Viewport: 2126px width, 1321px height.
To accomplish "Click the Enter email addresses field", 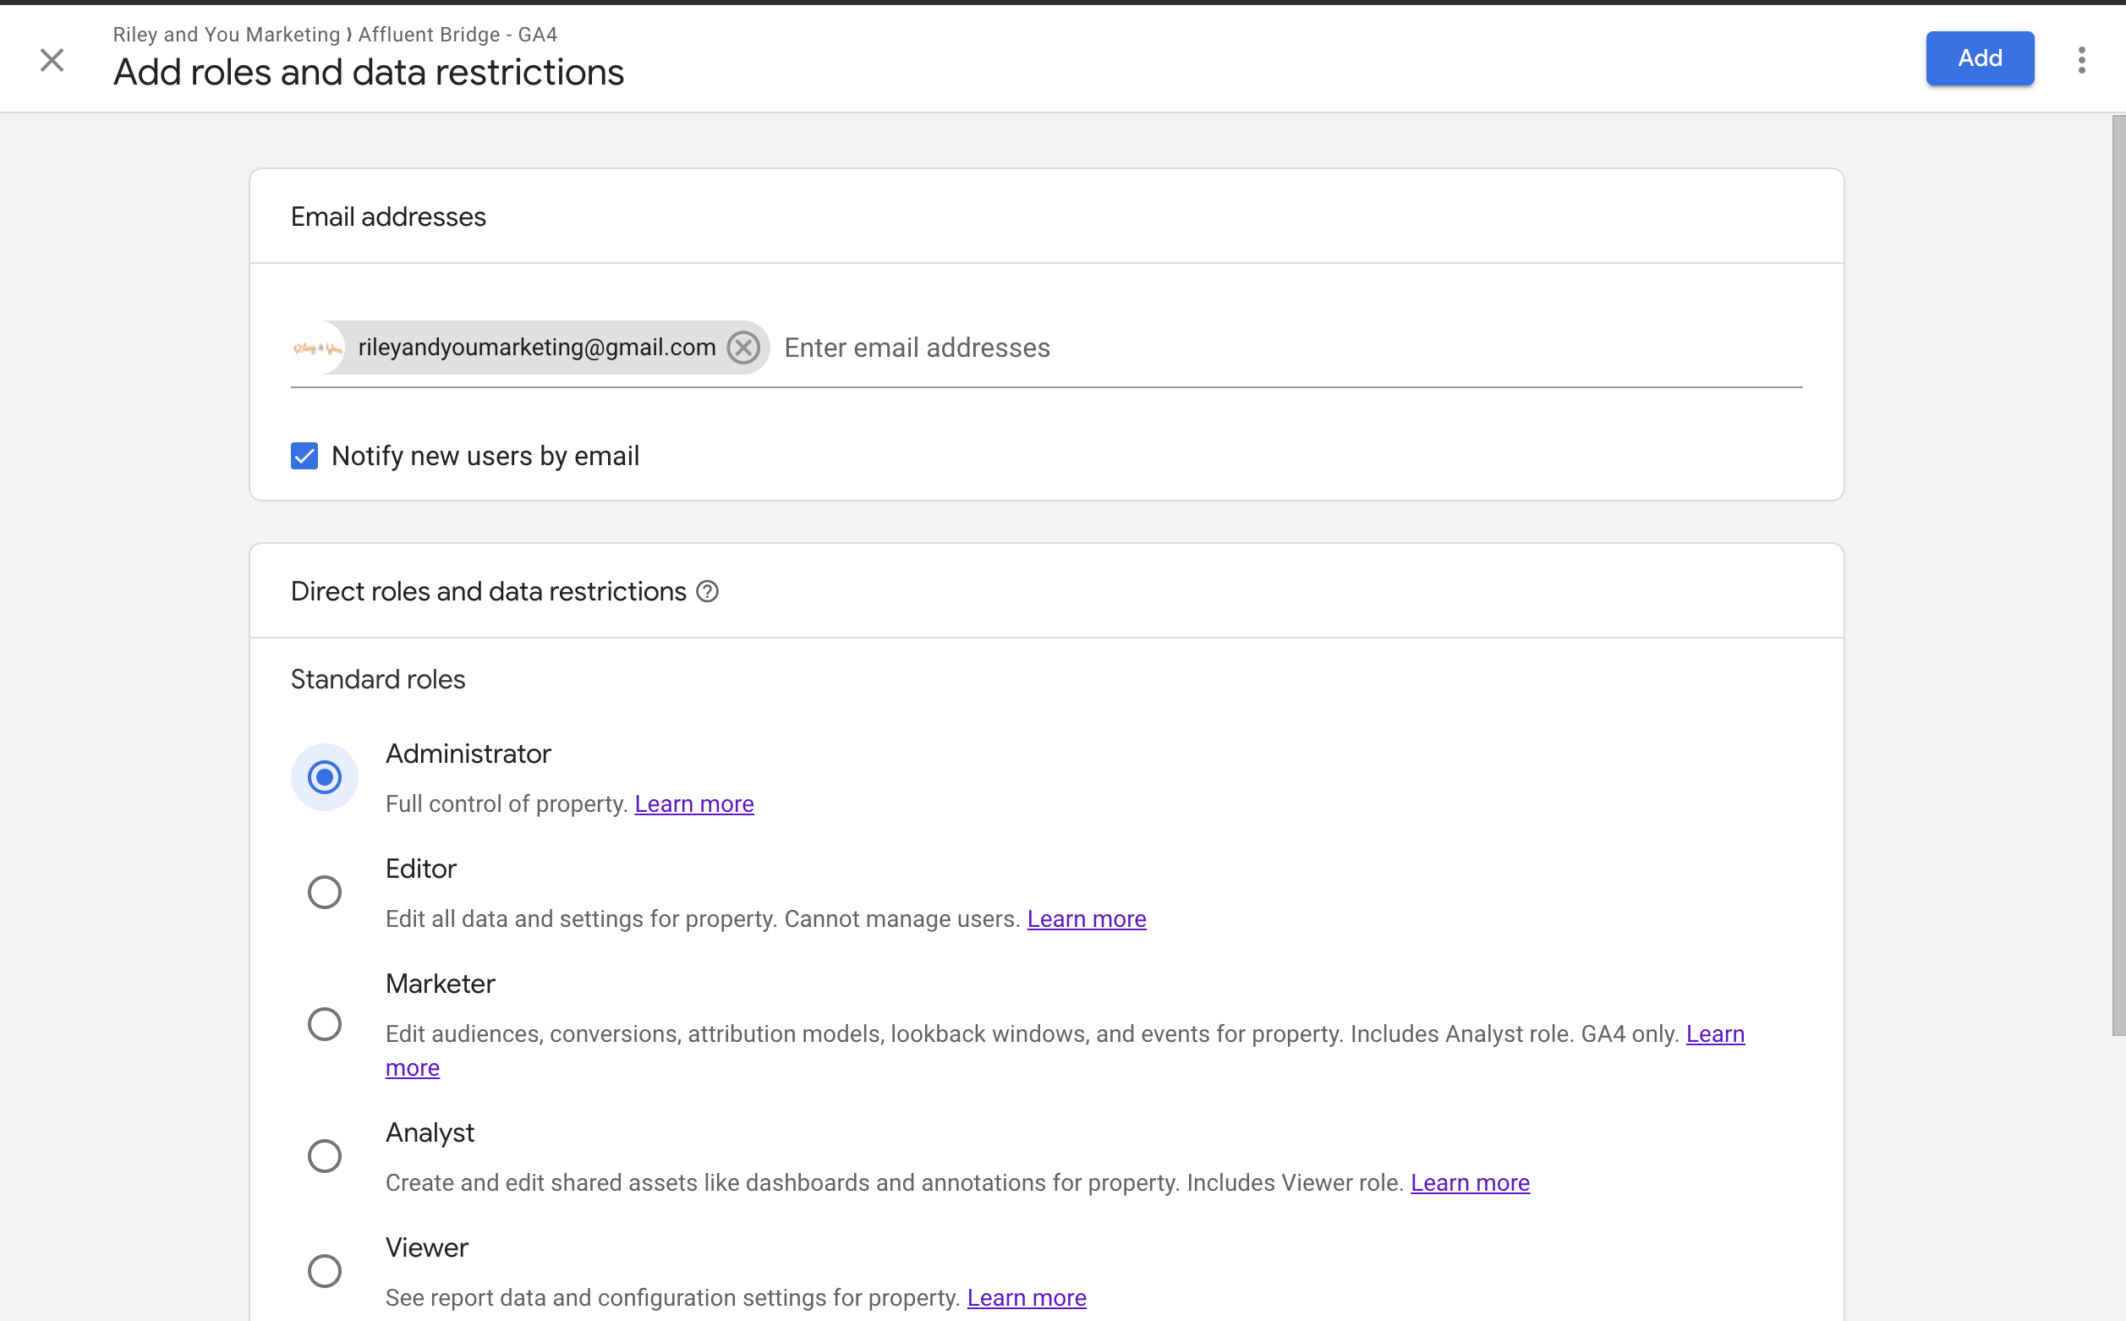I will [x=916, y=347].
